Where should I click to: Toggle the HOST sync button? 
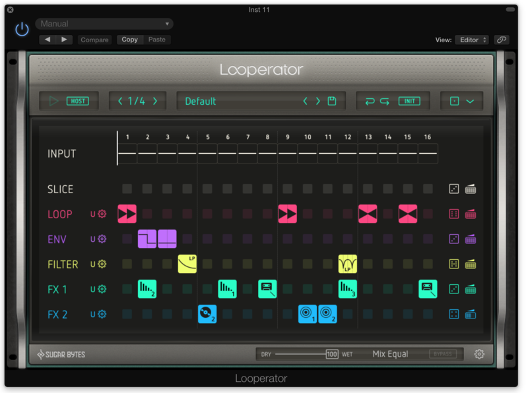(78, 101)
